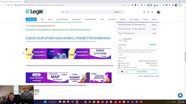Screen dimensions: 186x104
Task: Click the horizontal scrollbar under the banners
Action: click(57, 85)
